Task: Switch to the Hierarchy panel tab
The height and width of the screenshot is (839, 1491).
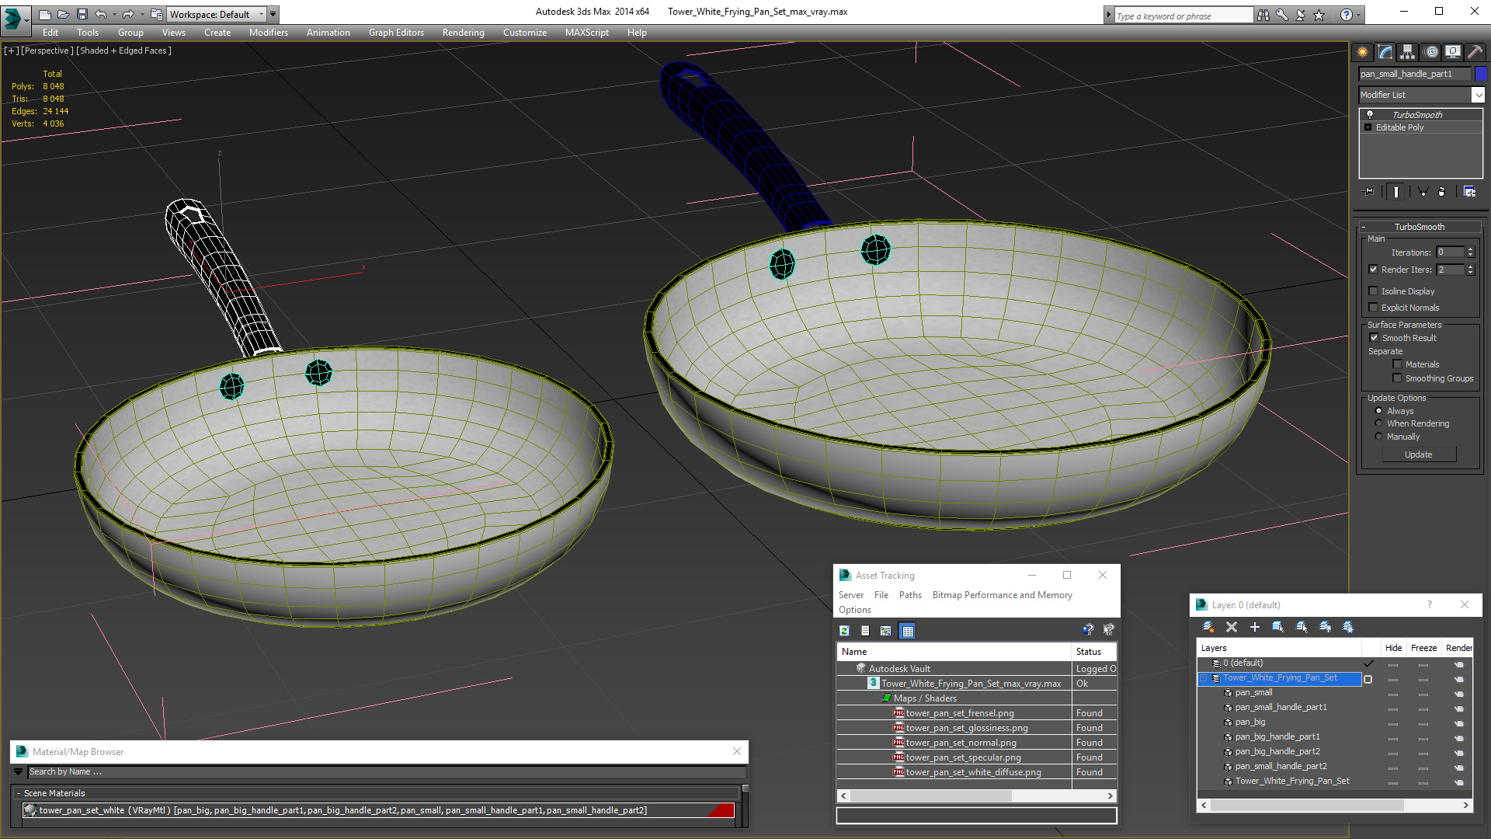Action: point(1407,52)
